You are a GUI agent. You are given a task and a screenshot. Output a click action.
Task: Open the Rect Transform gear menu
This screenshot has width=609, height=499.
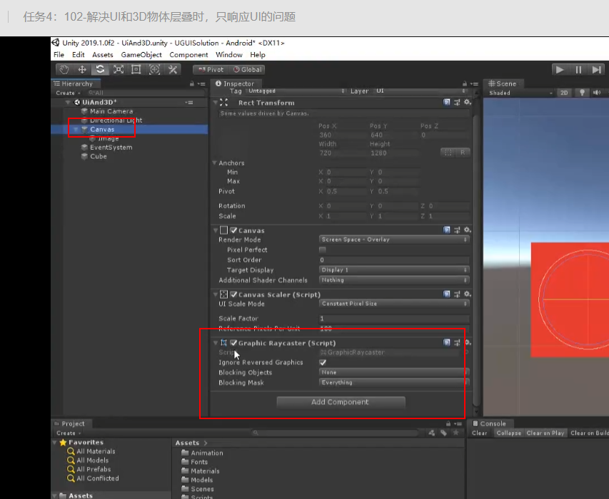(x=467, y=103)
